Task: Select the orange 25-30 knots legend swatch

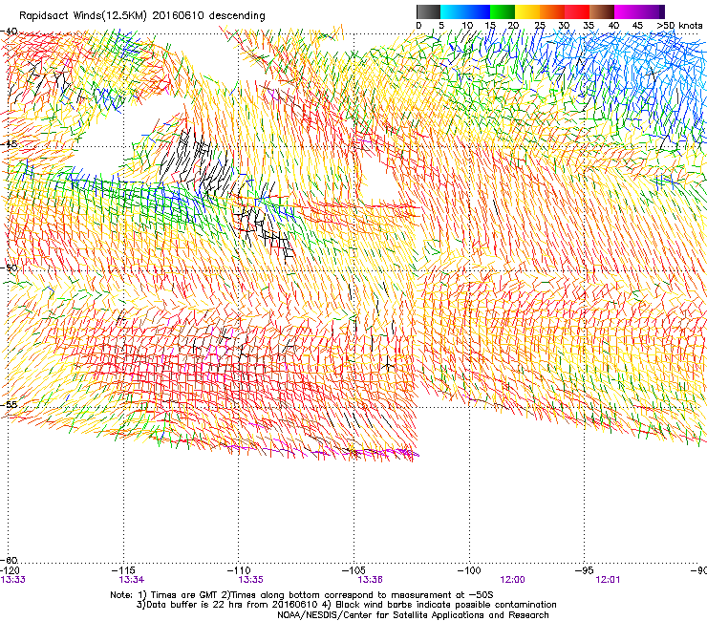Action: 552,11
